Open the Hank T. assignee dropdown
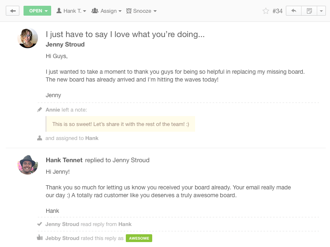Screen dimensions: 330x247 coord(71,11)
